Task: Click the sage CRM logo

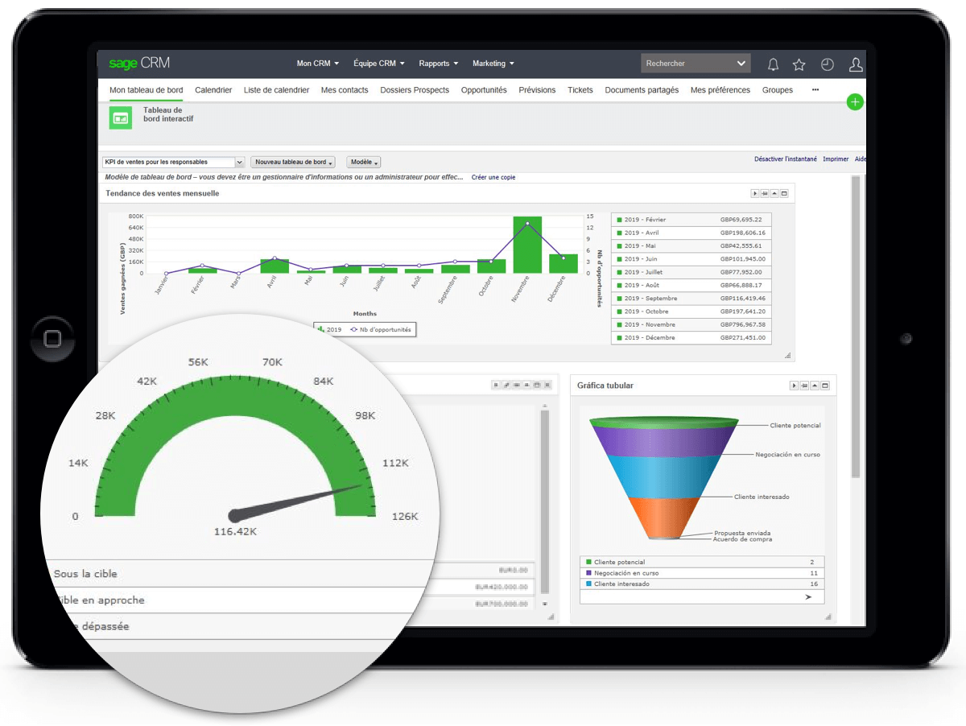Action: (x=139, y=64)
